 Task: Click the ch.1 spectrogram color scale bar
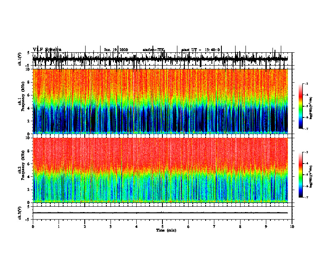[301, 106]
